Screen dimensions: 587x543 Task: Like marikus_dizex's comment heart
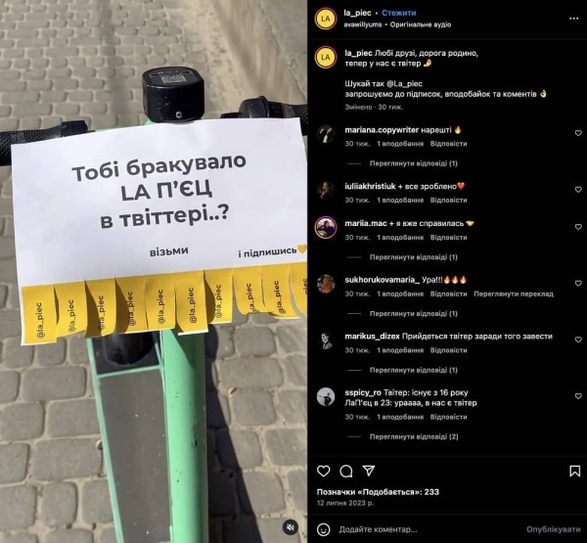[x=578, y=339]
